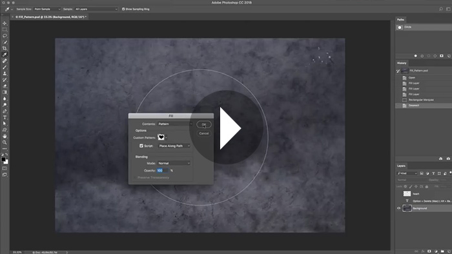Click the Opacity input field in Fill dialog
452x254 pixels.
(x=163, y=171)
